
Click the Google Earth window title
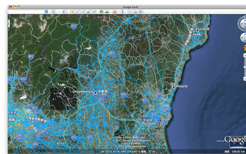(130, 7)
